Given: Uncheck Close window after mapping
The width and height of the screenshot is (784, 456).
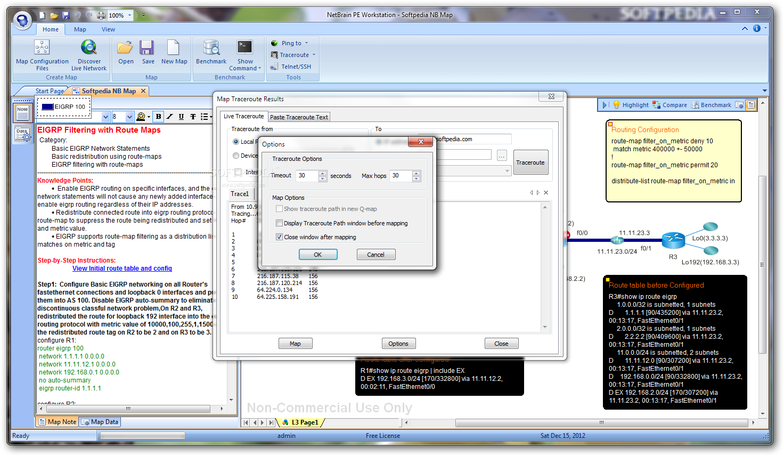Looking at the screenshot, I should [279, 237].
